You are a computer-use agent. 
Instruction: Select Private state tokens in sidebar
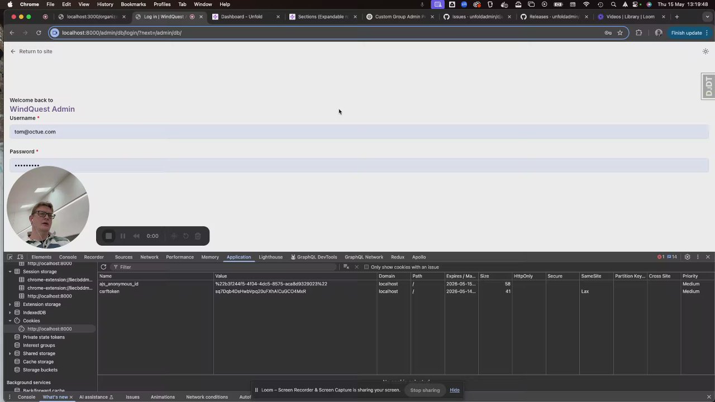tap(44, 337)
